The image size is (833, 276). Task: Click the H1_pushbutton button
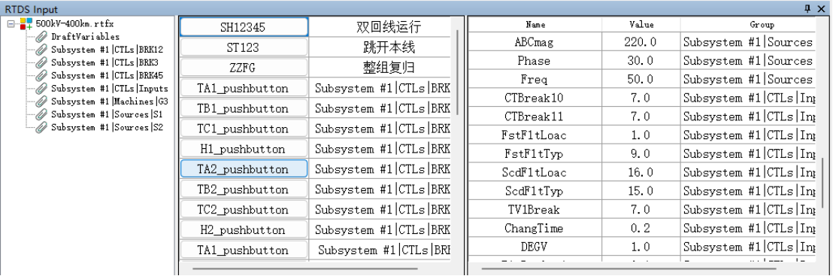[244, 149]
